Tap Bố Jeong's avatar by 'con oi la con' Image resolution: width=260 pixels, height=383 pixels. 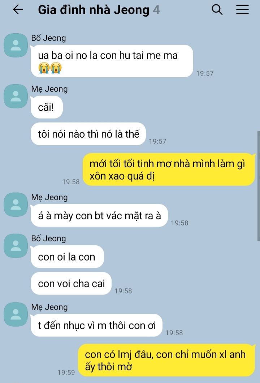pyautogui.click(x=16, y=246)
